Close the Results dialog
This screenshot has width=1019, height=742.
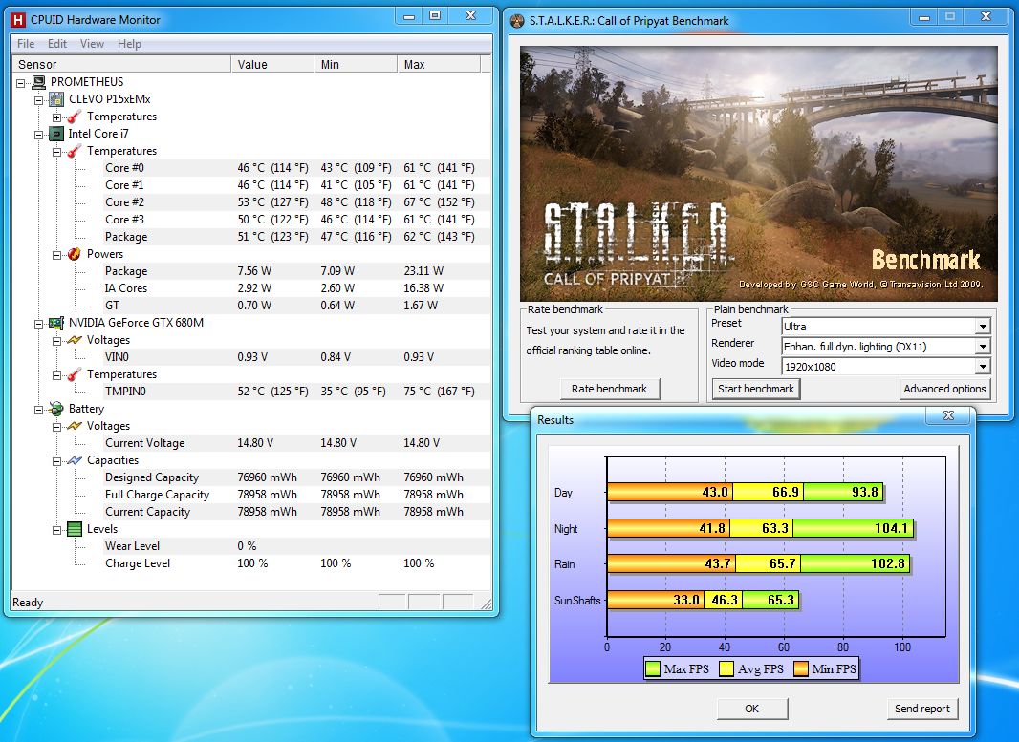point(948,415)
